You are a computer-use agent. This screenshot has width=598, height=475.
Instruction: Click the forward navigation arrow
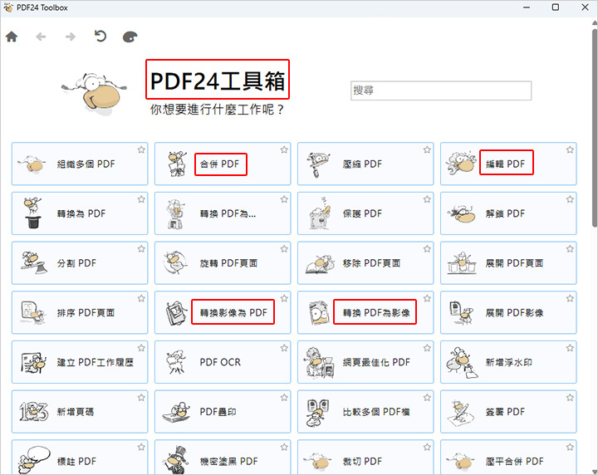pyautogui.click(x=70, y=37)
